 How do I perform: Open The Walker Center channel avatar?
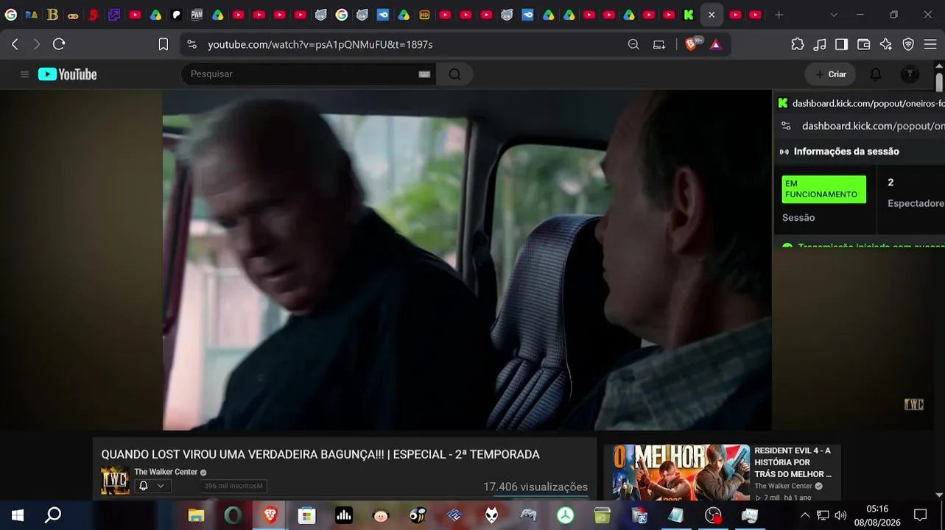pos(115,481)
